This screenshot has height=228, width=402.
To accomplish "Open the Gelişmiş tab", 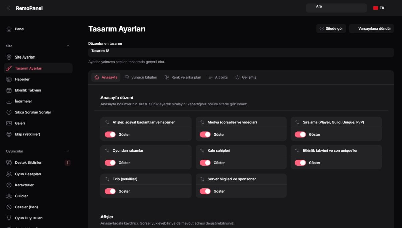I will point(246,77).
